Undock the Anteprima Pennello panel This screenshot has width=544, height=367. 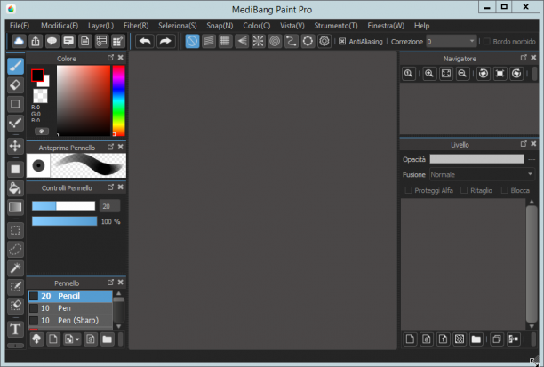coord(110,147)
